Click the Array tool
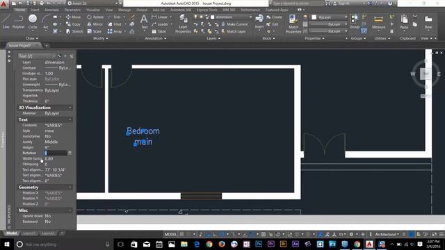 pyautogui.click(x=115, y=31)
